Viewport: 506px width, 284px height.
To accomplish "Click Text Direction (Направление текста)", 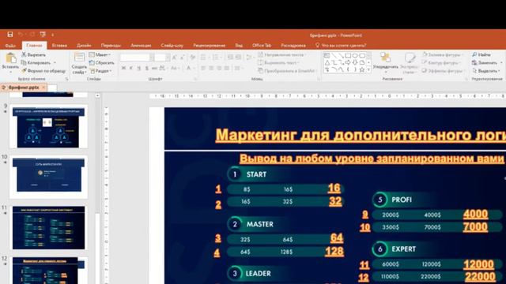I will pos(281,54).
